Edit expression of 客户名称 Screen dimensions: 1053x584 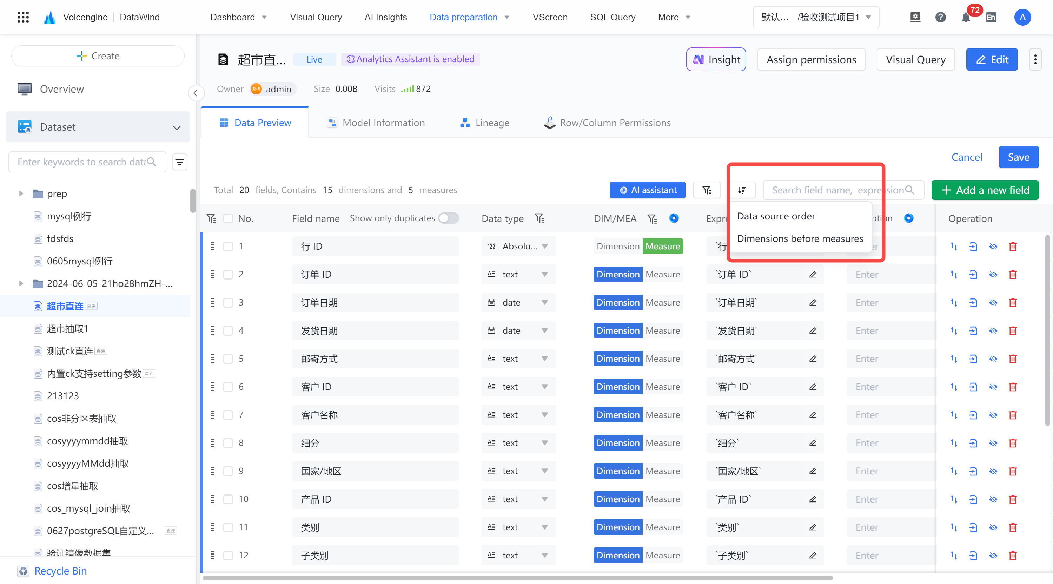[813, 415]
